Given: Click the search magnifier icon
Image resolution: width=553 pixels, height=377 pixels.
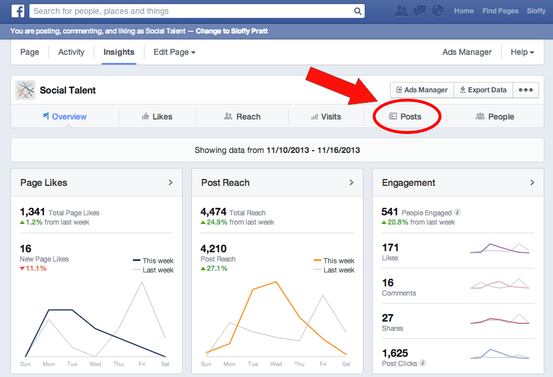Looking at the screenshot, I should pyautogui.click(x=358, y=12).
